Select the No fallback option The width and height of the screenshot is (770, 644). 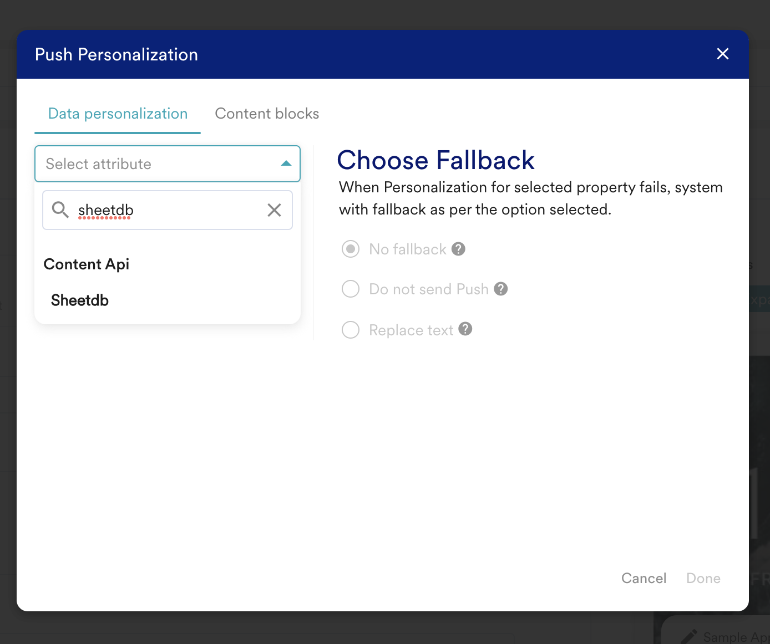pos(350,249)
